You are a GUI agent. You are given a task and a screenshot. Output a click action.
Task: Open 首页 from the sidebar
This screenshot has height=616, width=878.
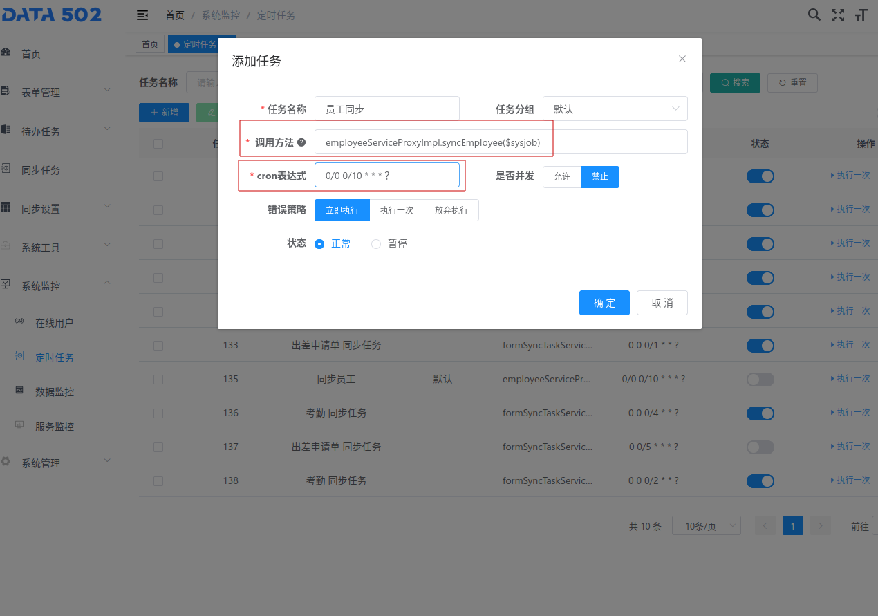[31, 54]
